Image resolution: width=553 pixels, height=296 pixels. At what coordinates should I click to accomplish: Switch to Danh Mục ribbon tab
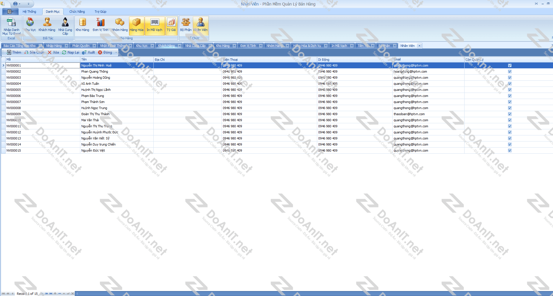pos(53,12)
